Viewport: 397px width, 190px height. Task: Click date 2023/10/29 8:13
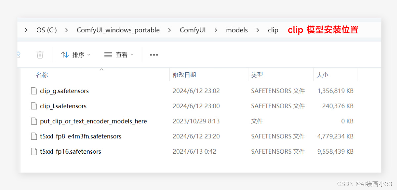pyautogui.click(x=196, y=121)
